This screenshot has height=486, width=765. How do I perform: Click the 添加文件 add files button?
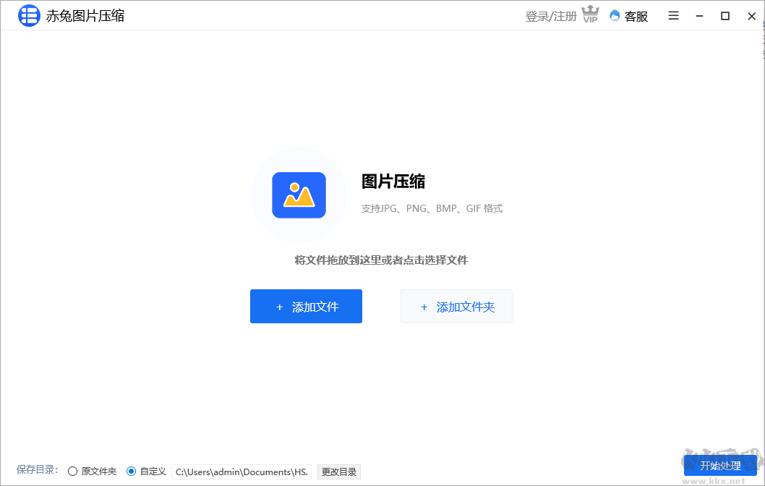coord(306,306)
